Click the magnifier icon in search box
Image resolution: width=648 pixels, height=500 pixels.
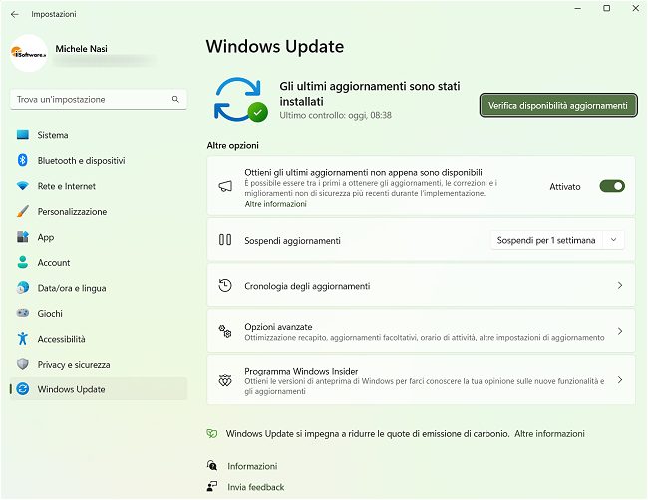coord(175,99)
